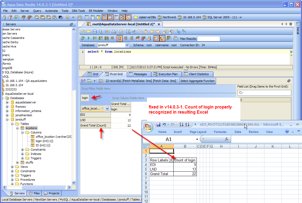Click the Excel Help question mark icon
302x203 pixels.
coord(287,132)
